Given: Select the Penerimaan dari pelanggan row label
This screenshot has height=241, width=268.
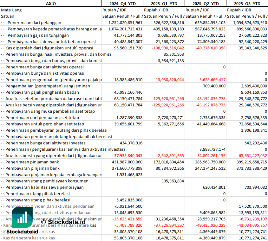Looking at the screenshot, I should point(34,22).
